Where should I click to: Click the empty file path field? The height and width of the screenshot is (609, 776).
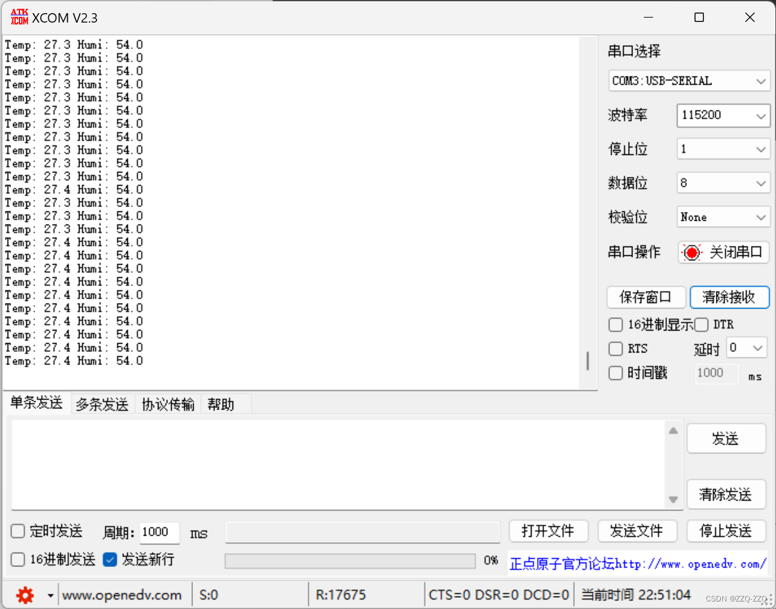[x=363, y=532]
